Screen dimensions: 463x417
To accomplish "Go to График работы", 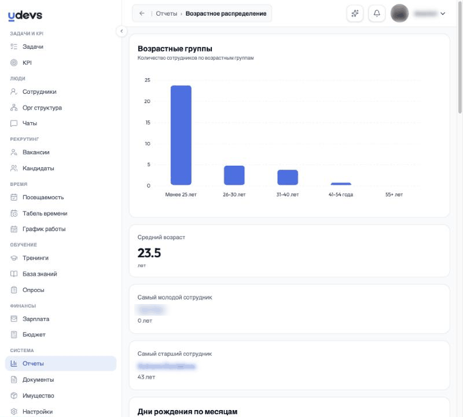I will pyautogui.click(x=61, y=229).
